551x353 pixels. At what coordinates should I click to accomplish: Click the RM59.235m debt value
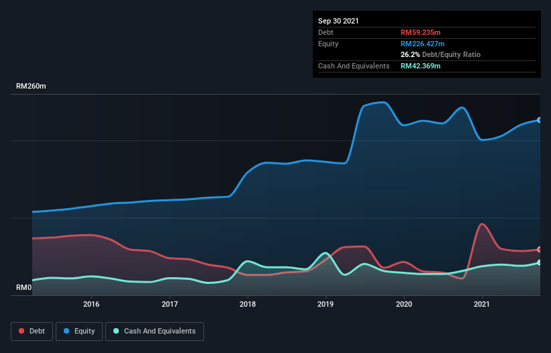(x=421, y=32)
